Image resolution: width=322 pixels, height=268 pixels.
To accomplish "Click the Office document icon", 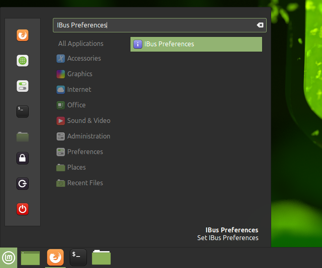I will 61,105.
